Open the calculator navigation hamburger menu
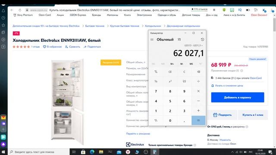This screenshot has width=276, height=155. coord(152,40)
